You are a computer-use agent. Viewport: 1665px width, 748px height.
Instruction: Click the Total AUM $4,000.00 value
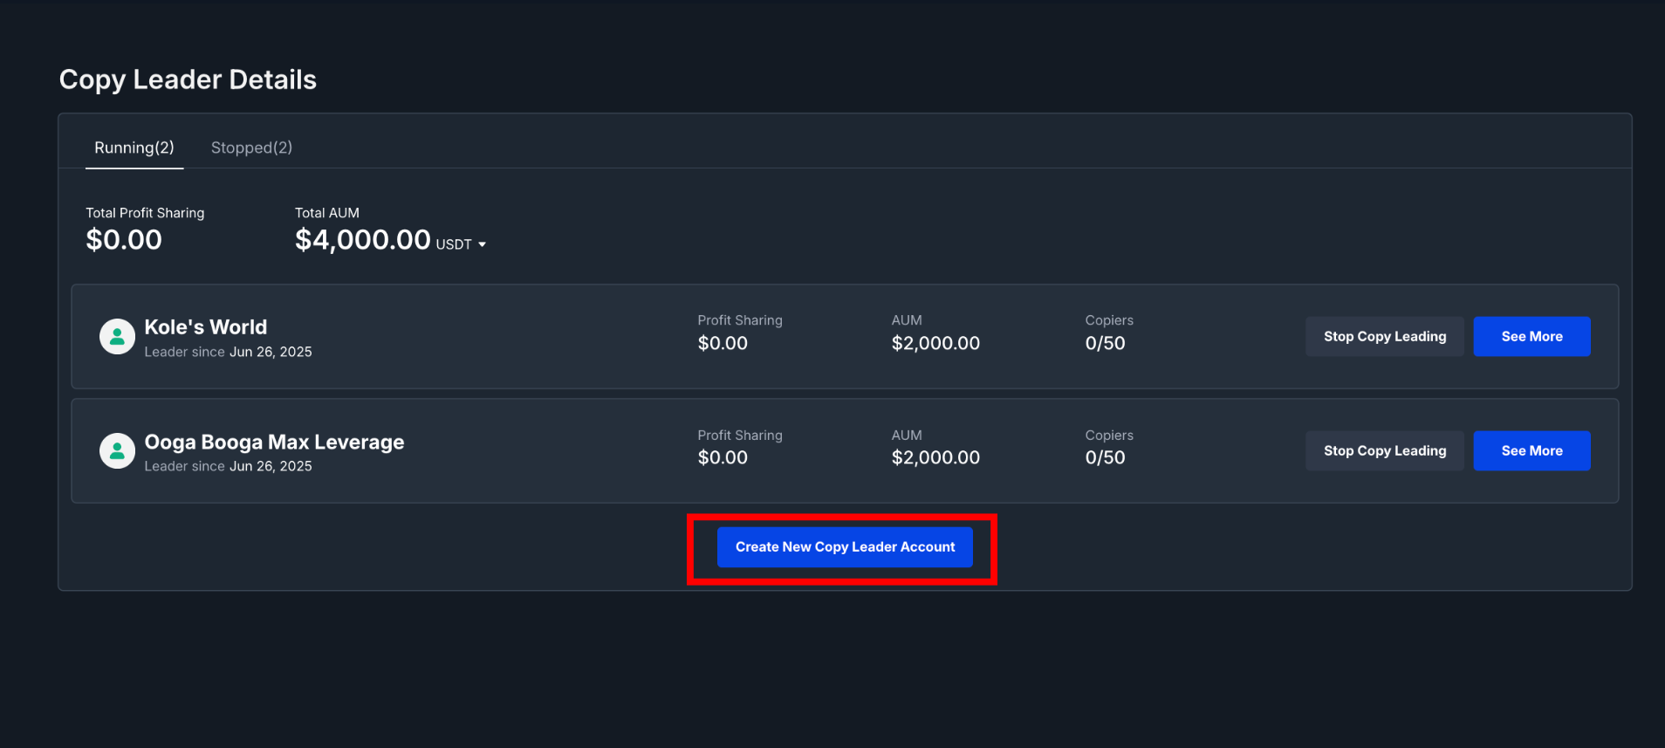(362, 240)
